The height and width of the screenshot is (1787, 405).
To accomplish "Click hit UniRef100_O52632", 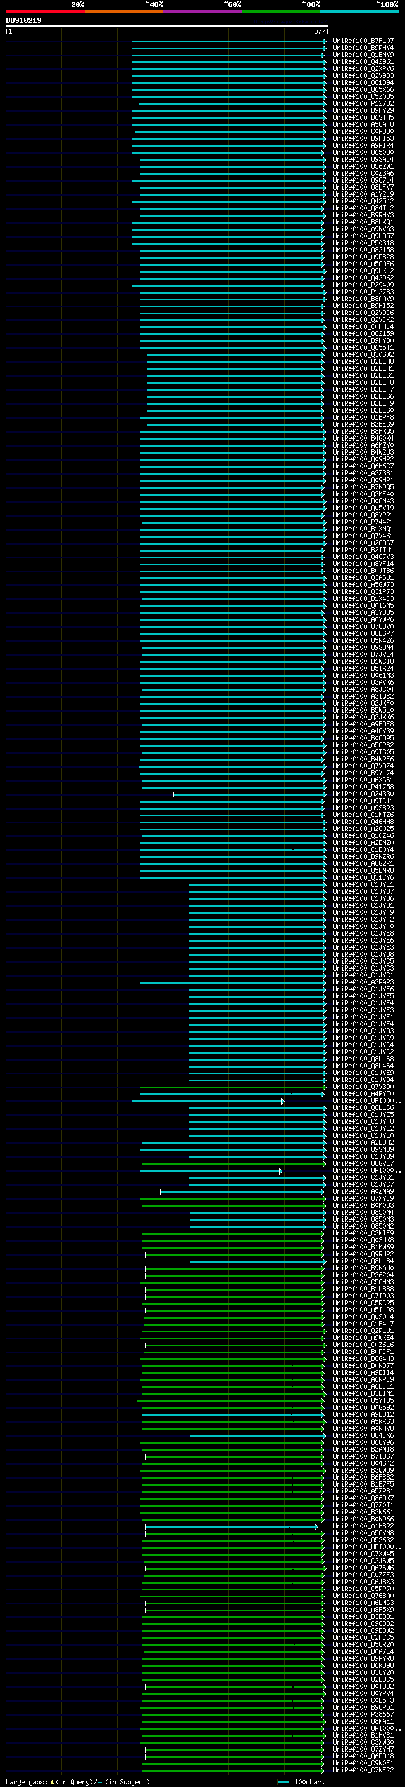I will pyautogui.click(x=363, y=1540).
